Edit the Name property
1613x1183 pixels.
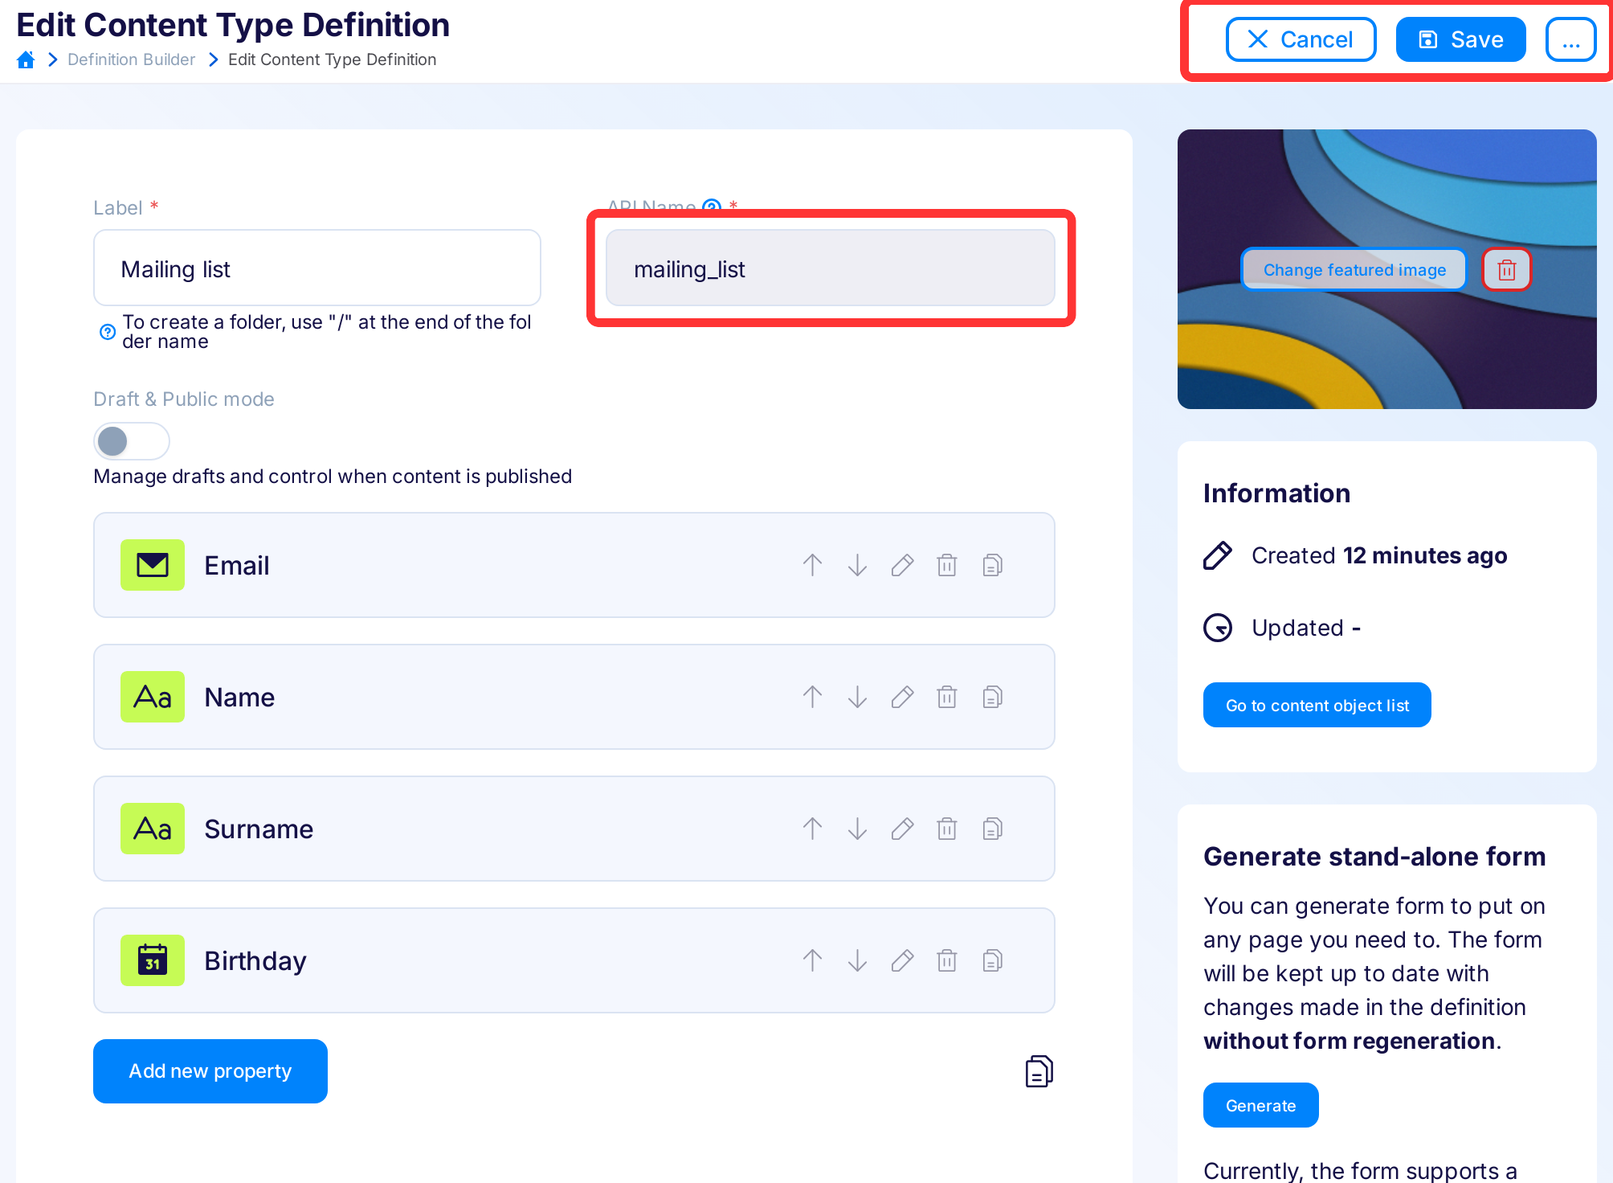coord(902,697)
